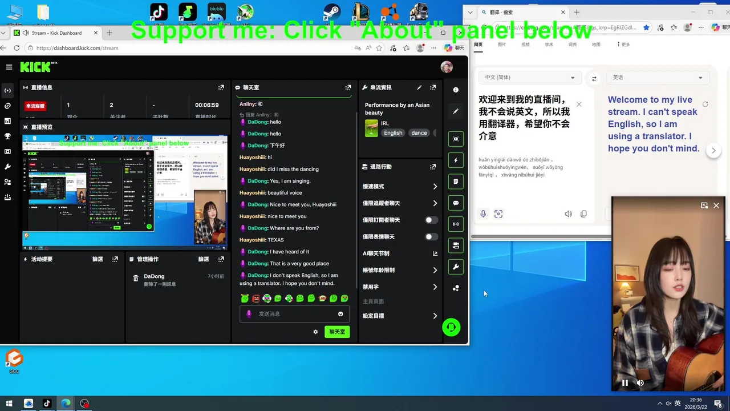Clear the Chinese source text
The width and height of the screenshot is (730, 411).
pyautogui.click(x=579, y=104)
